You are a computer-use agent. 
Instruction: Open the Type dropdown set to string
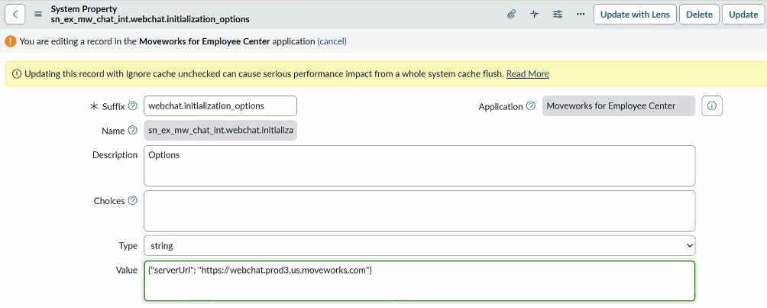[419, 245]
